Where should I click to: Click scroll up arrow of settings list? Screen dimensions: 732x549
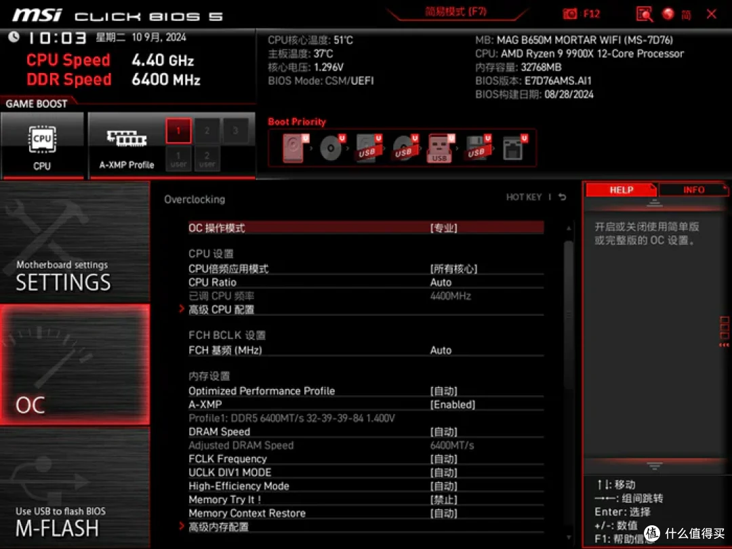[569, 228]
